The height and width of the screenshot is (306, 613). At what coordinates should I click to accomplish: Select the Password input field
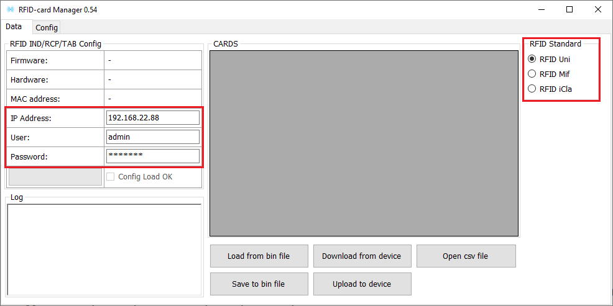pyautogui.click(x=153, y=156)
